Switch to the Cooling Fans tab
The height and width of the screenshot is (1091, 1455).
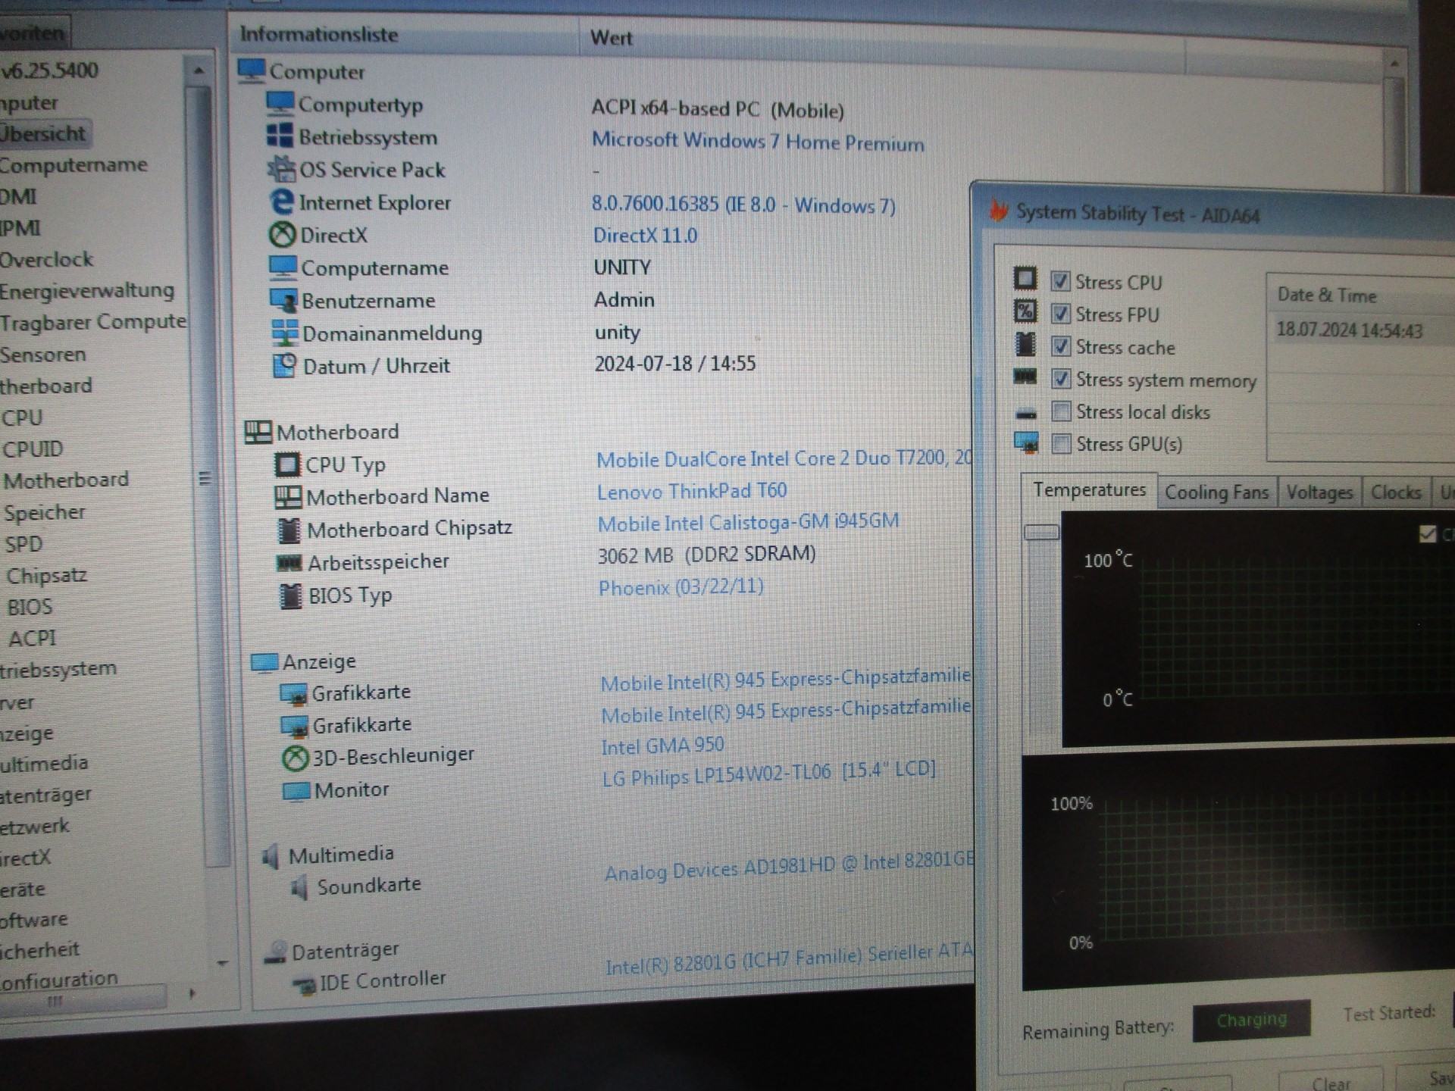[1216, 492]
